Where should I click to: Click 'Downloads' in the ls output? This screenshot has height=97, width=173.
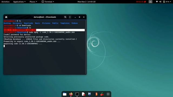pyautogui.click(x=28, y=23)
